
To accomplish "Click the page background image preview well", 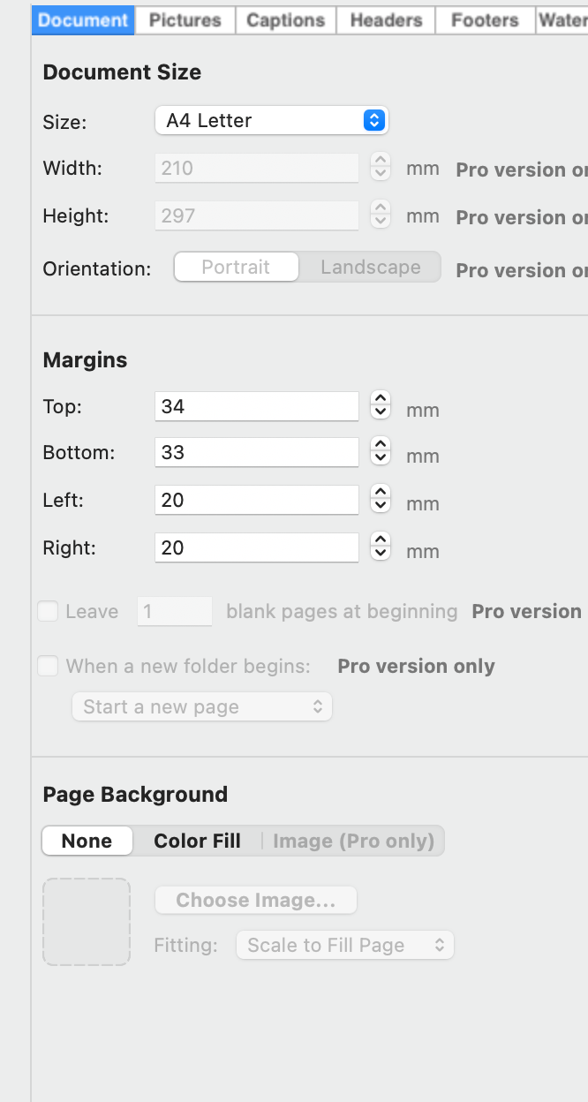I will (87, 921).
